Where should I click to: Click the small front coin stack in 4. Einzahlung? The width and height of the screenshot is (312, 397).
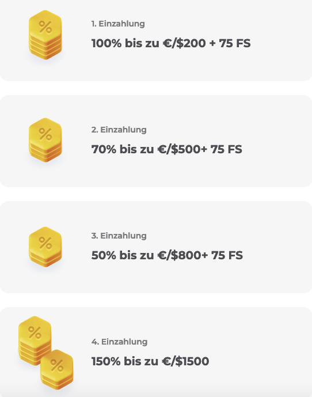point(57,370)
